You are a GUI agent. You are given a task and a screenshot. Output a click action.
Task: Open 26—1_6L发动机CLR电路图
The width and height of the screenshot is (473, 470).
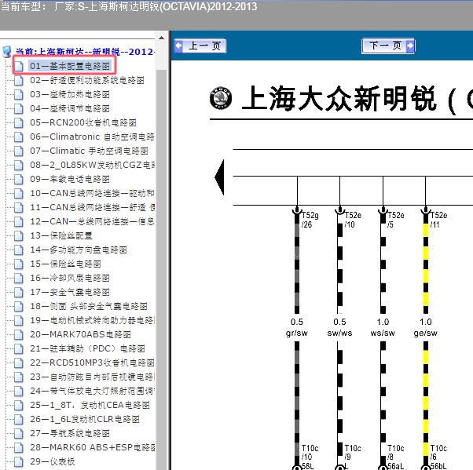point(85,419)
